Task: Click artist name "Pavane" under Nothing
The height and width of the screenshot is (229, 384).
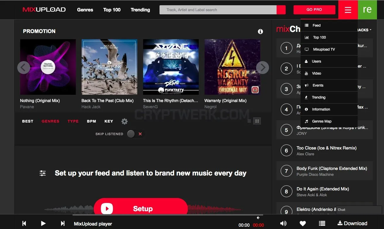Action: [x=27, y=107]
